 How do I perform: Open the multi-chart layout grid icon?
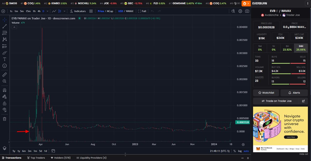point(91,11)
